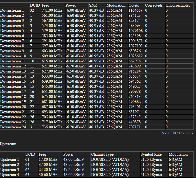Screen dimensions: 196x178
Task: Select upstream power 47.25 dBmV
Action: pyautogui.click(x=74, y=170)
